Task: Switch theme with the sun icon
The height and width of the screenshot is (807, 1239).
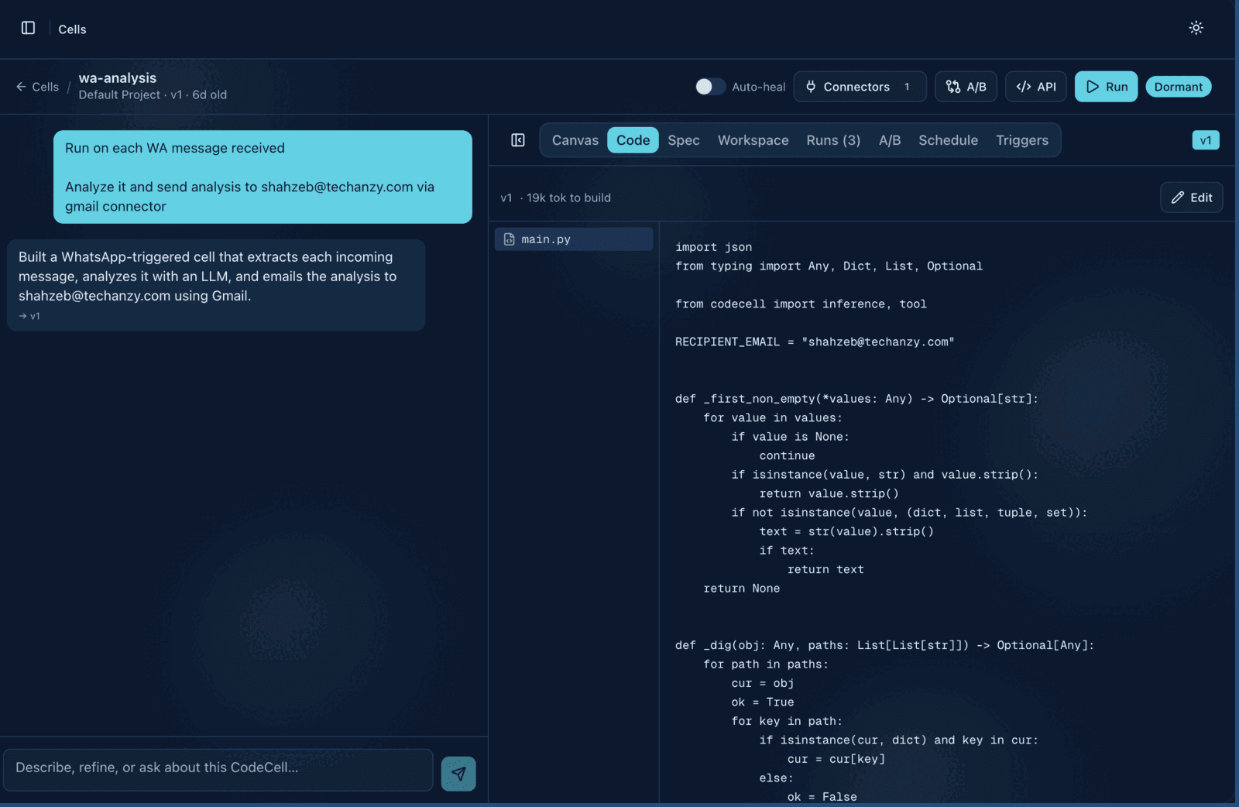Action: point(1196,28)
